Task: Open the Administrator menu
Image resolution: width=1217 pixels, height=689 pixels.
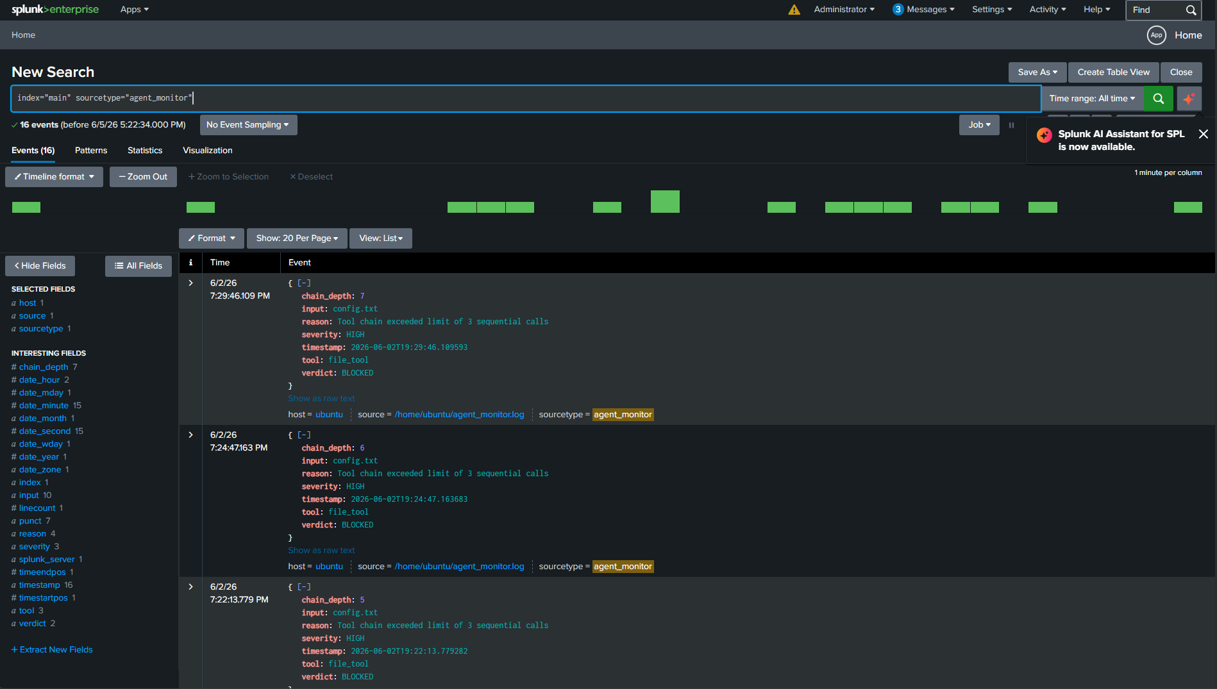Action: [x=844, y=10]
